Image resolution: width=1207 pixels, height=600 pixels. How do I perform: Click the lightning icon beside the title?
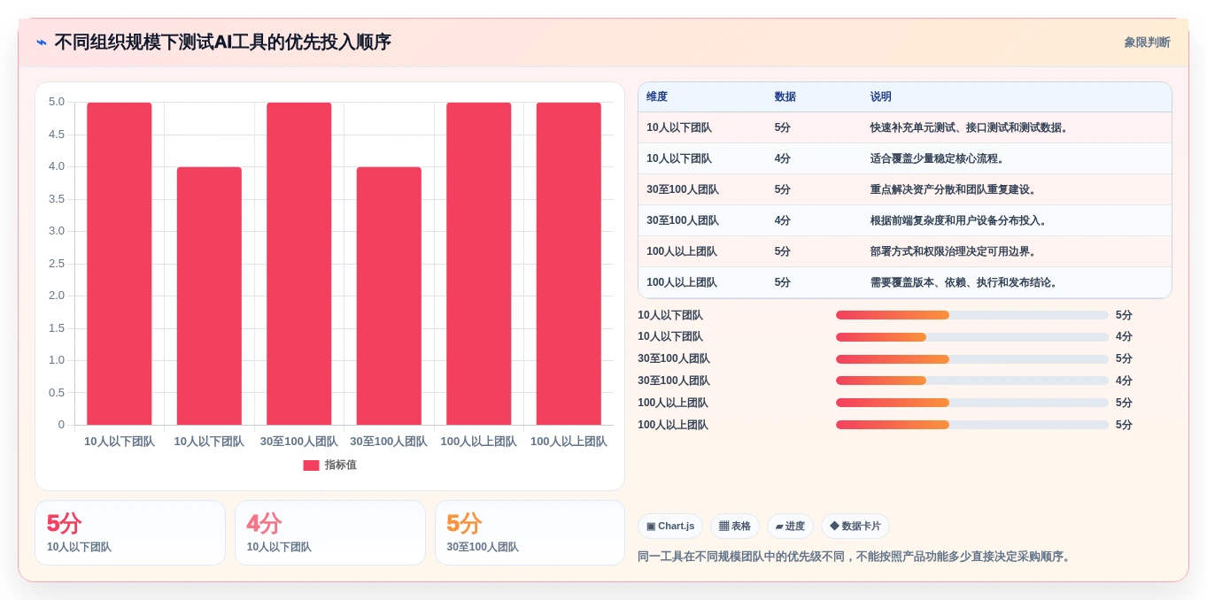tap(42, 42)
